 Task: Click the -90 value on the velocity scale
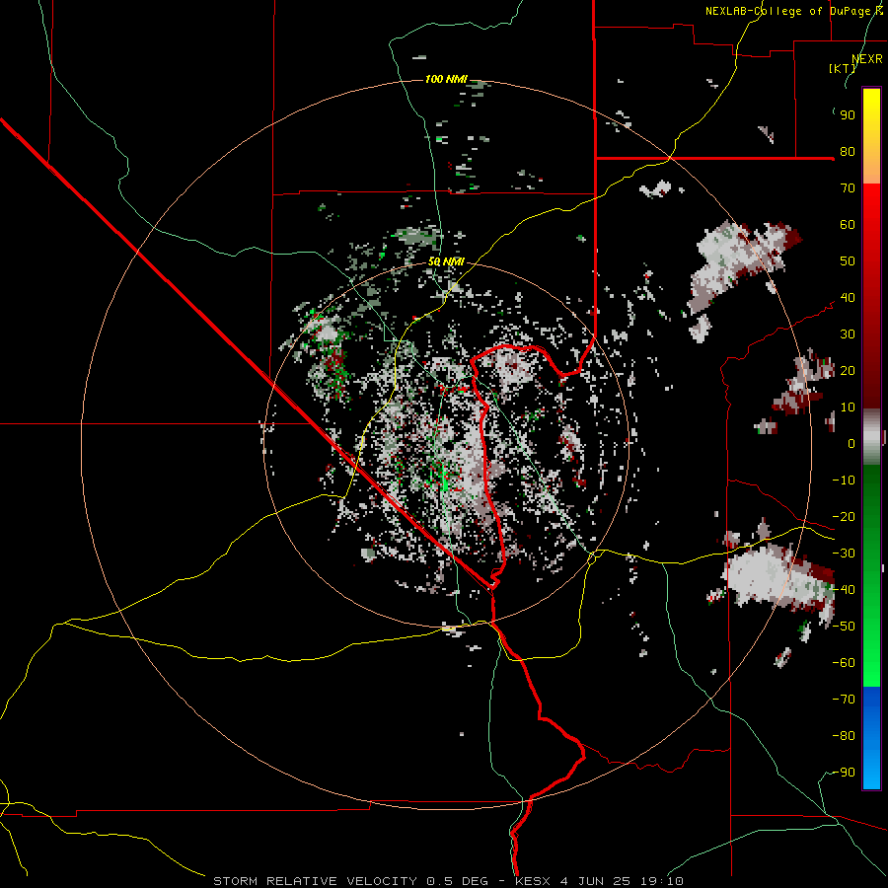844,773
